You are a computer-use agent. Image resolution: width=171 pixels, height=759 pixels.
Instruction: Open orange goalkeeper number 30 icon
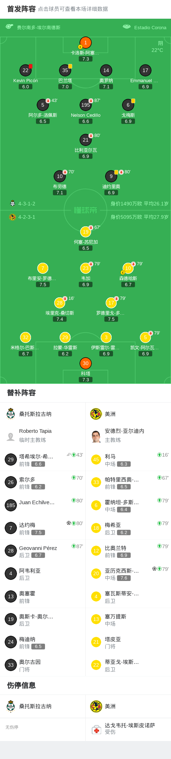(x=86, y=363)
